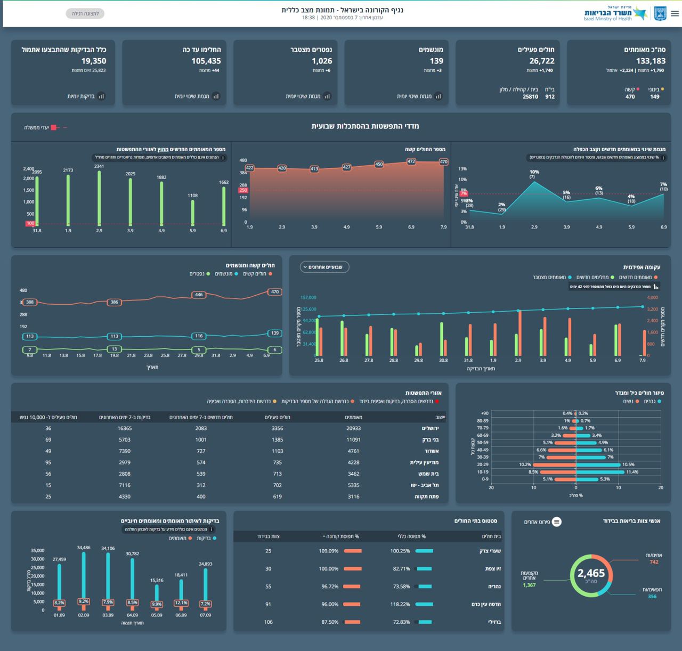Click daily tests chart icon in tests card
Image resolution: width=682 pixels, height=651 pixels.
[x=101, y=96]
